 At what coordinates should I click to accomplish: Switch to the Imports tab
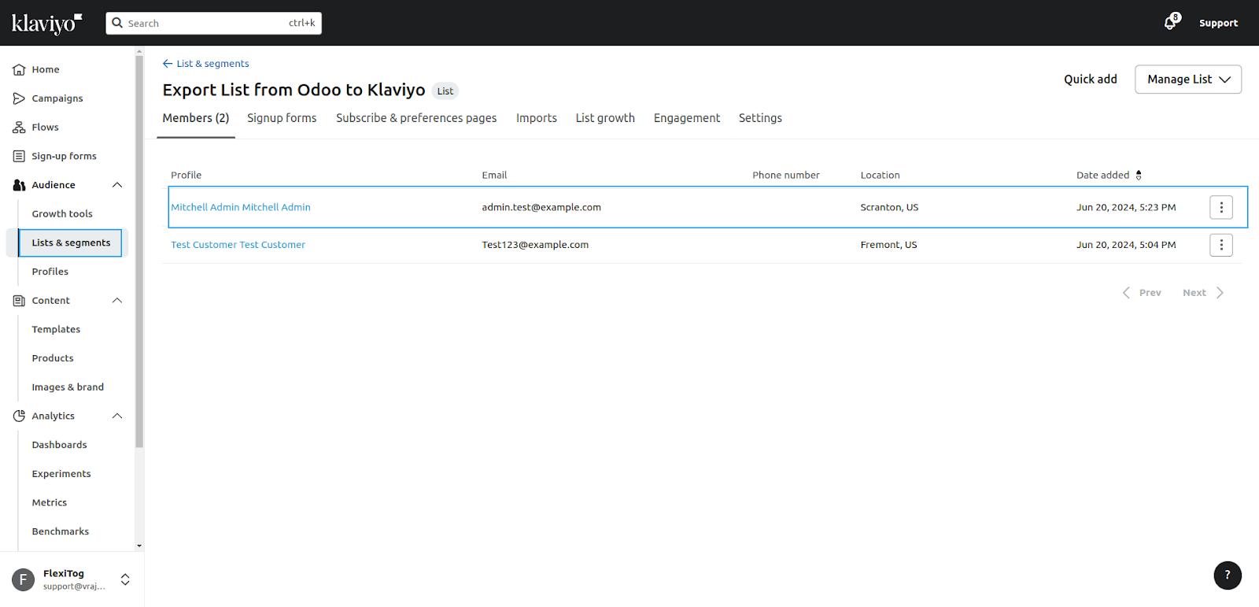coord(537,118)
